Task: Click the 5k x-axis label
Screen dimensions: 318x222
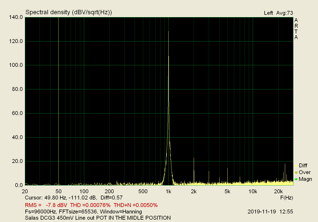Action: coord(227,192)
